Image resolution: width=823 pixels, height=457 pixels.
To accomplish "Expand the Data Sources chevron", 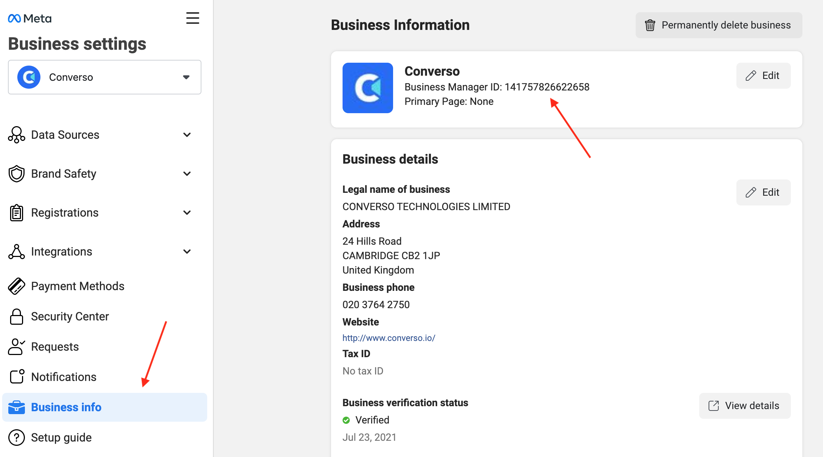I will coord(187,135).
